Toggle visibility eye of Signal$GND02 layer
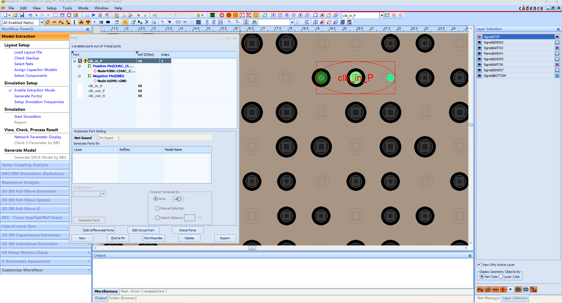The height and width of the screenshot is (303, 562). tap(479, 42)
